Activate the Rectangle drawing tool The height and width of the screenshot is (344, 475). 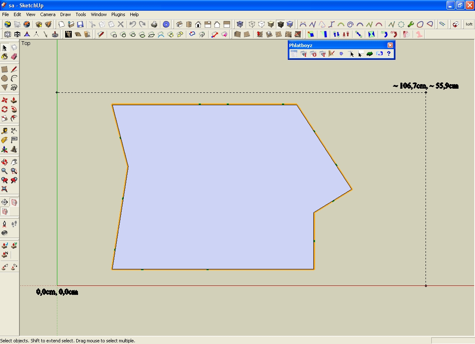(x=5, y=69)
